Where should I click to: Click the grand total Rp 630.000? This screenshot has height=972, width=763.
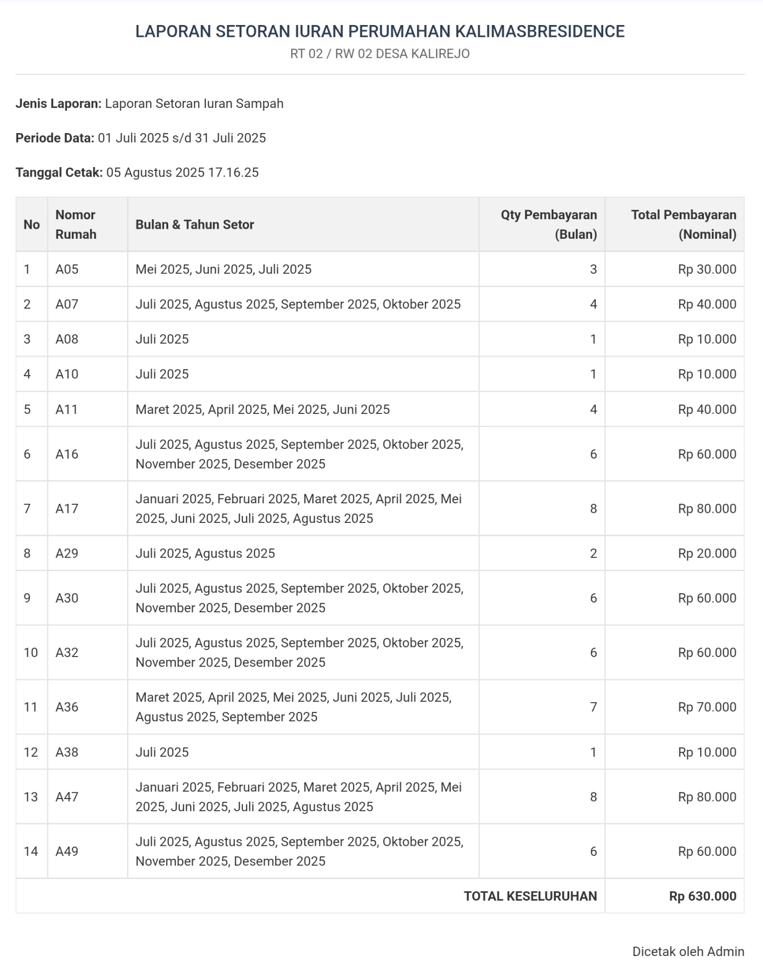pos(702,896)
